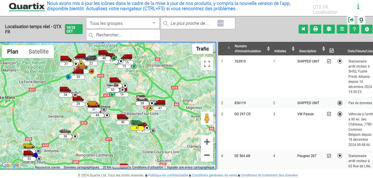Viewport: 373px width, 178px height.
Task: Select the Plan map type
Action: 13,52
